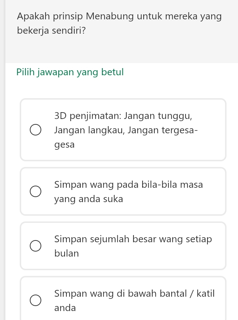Click the question 'Apakah prinsip Menabung'
238x320 pixels.
coord(119,16)
